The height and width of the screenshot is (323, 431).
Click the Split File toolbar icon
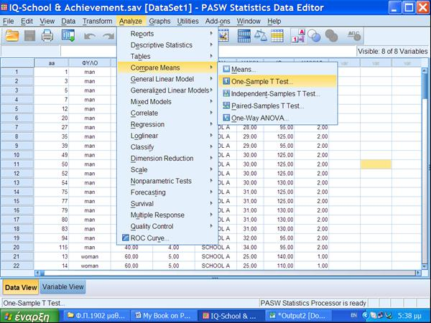coord(244,36)
